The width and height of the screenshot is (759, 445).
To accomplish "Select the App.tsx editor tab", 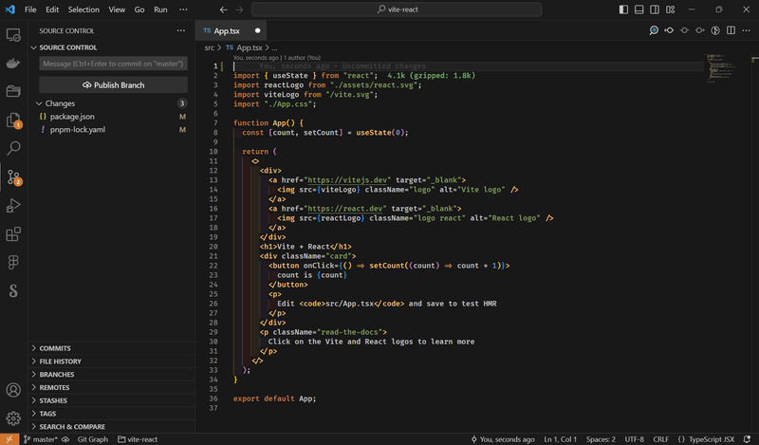I will [x=231, y=30].
